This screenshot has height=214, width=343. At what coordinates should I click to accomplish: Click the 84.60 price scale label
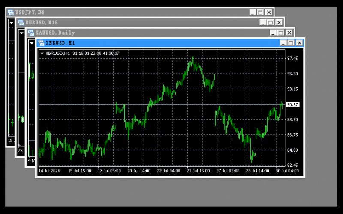292,150
